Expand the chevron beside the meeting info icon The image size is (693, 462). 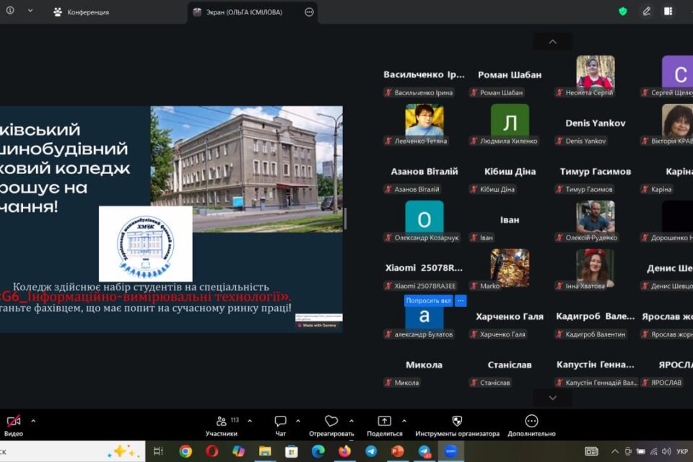click(x=30, y=10)
